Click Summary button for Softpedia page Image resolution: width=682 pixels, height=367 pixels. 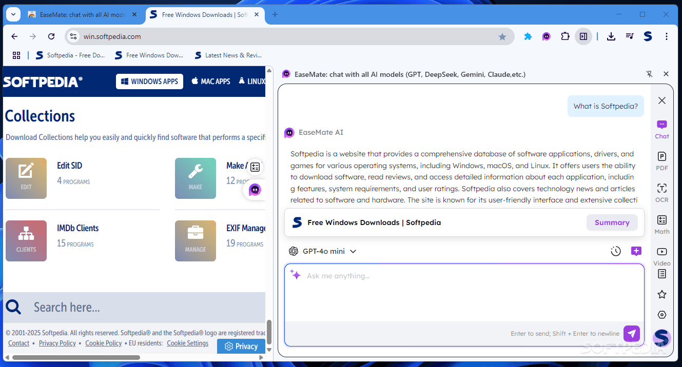pyautogui.click(x=612, y=222)
